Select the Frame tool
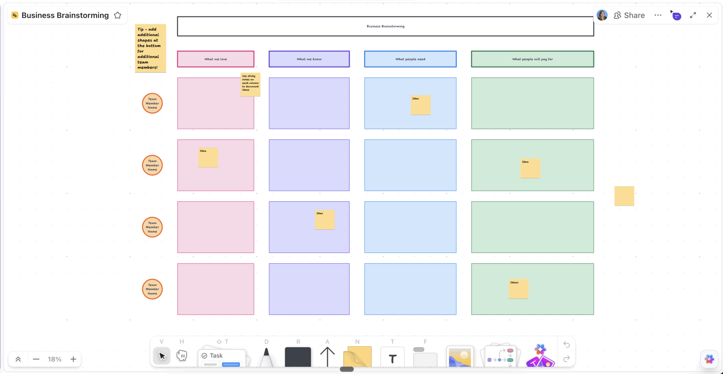This screenshot has width=723, height=374. tap(425, 357)
